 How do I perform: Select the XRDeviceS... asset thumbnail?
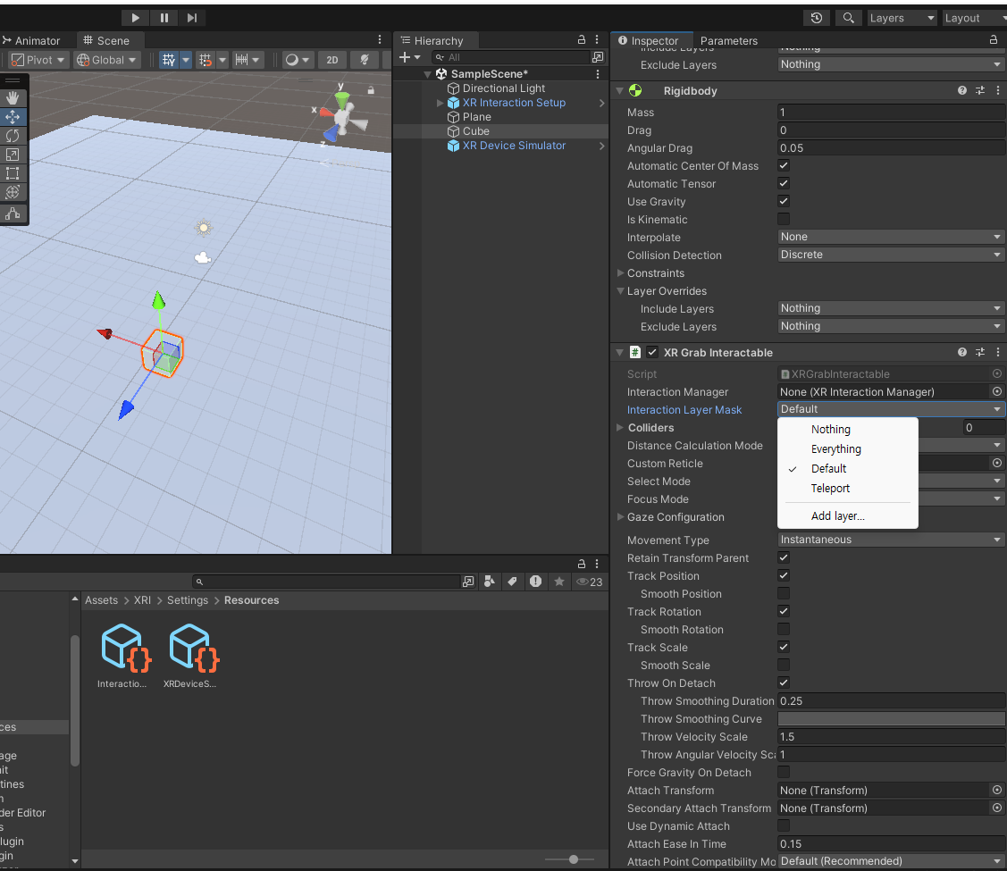pos(190,656)
